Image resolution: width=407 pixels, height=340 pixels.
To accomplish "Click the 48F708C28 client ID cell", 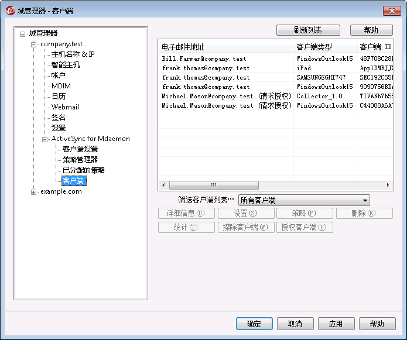I will (375, 59).
